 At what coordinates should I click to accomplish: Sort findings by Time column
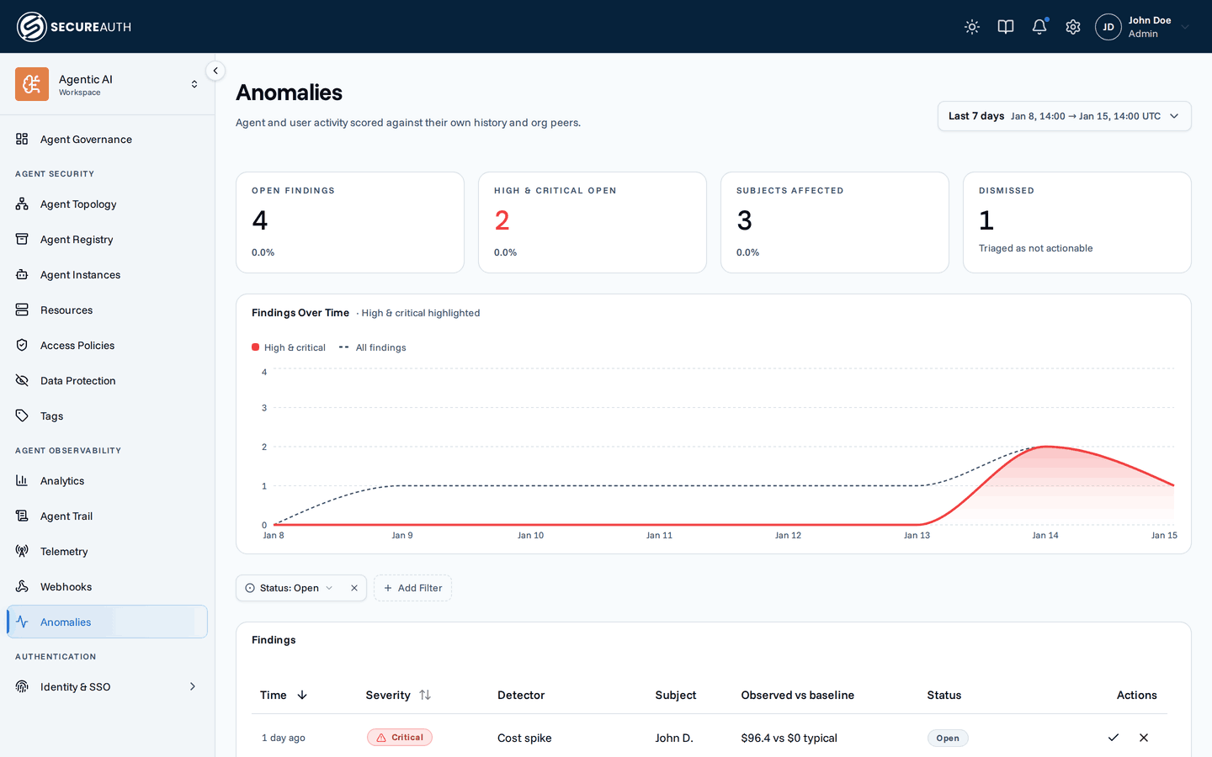[x=284, y=695]
